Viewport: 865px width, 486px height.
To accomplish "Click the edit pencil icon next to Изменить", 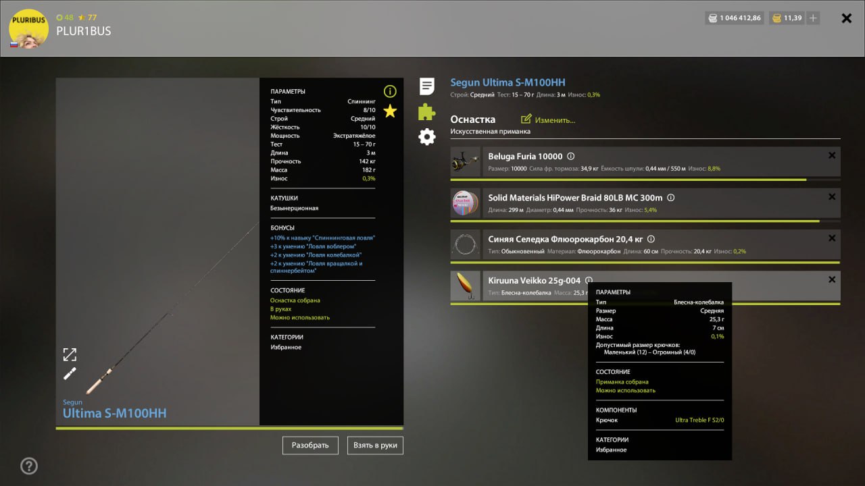I will coord(526,119).
